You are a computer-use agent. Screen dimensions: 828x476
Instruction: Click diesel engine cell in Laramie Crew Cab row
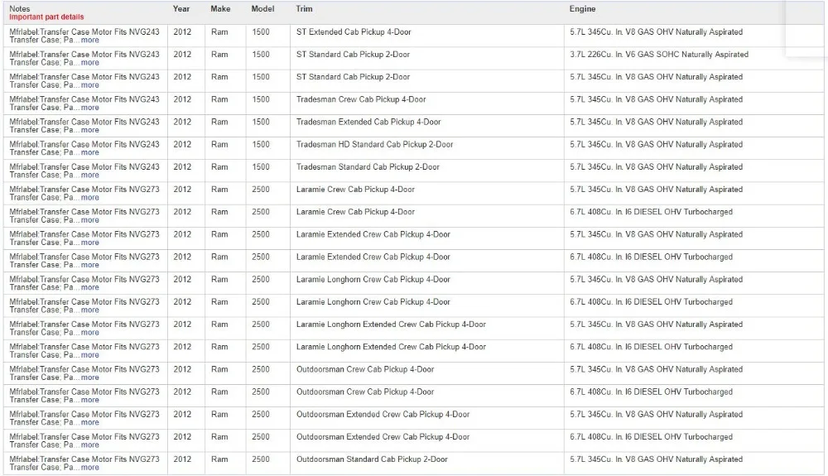651,212
